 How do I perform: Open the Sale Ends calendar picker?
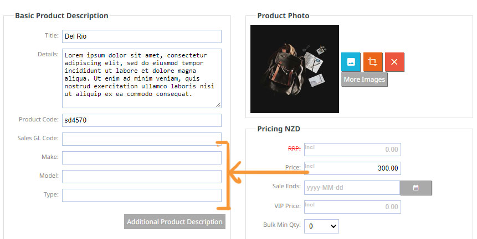pos(416,188)
